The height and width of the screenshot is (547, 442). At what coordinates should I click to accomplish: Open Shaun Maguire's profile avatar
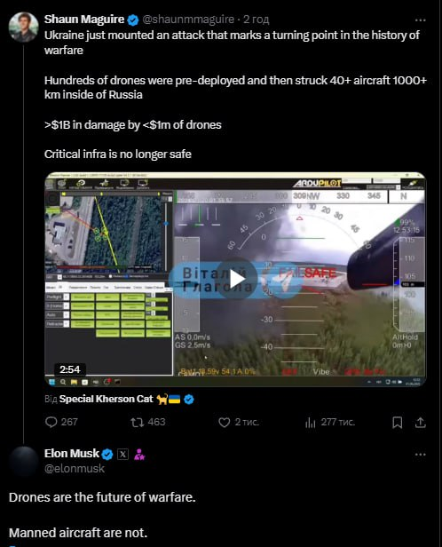point(23,27)
